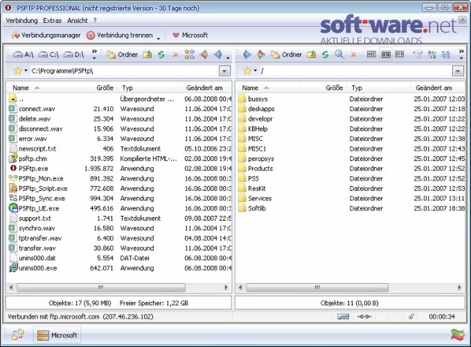Refresh the remote file list
The width and height of the screenshot is (471, 347).
326,54
